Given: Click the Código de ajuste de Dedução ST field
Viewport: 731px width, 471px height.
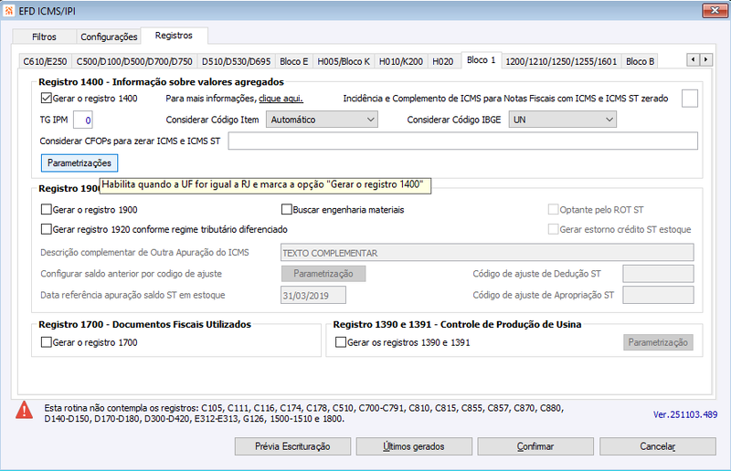Looking at the screenshot, I should pyautogui.click(x=658, y=274).
